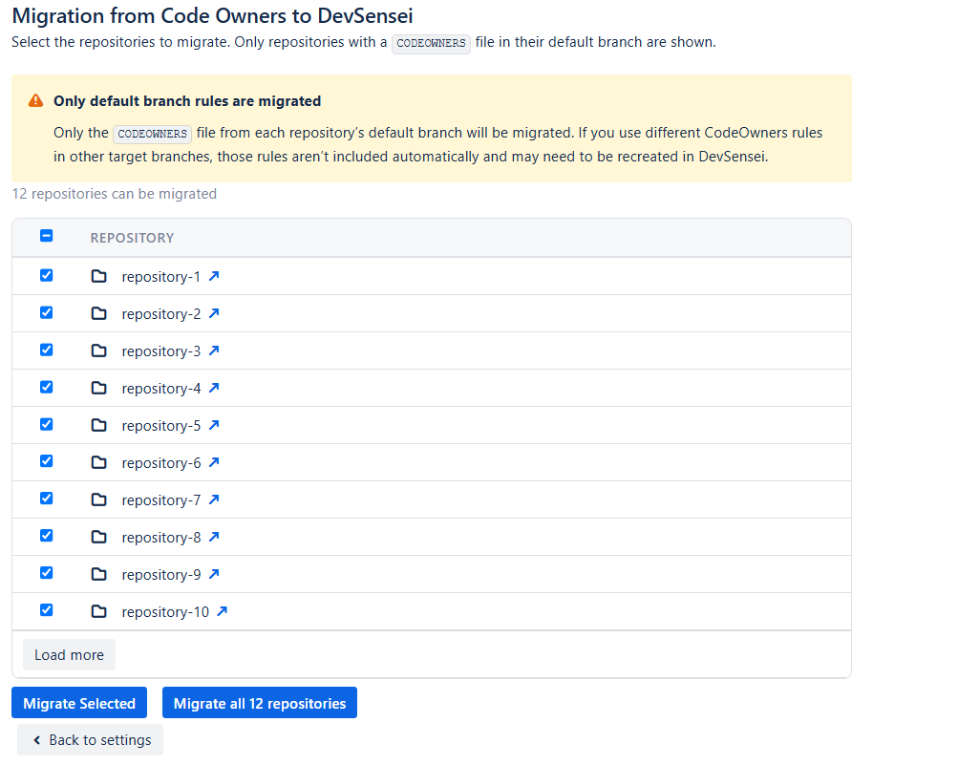Open repository-1 external link arrow
This screenshot has height=765, width=958.
(214, 276)
